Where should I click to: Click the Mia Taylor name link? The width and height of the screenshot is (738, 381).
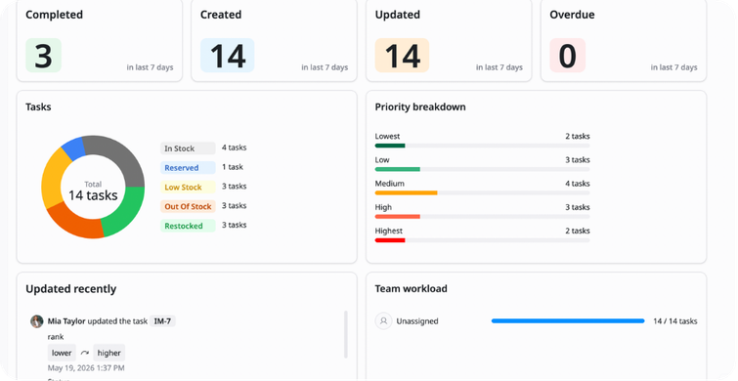coord(66,321)
